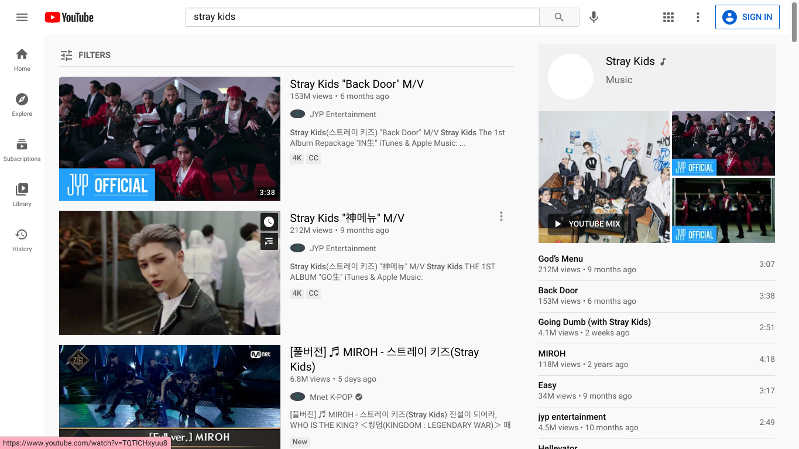Open the MIROH Mnet full version title

coord(385,359)
